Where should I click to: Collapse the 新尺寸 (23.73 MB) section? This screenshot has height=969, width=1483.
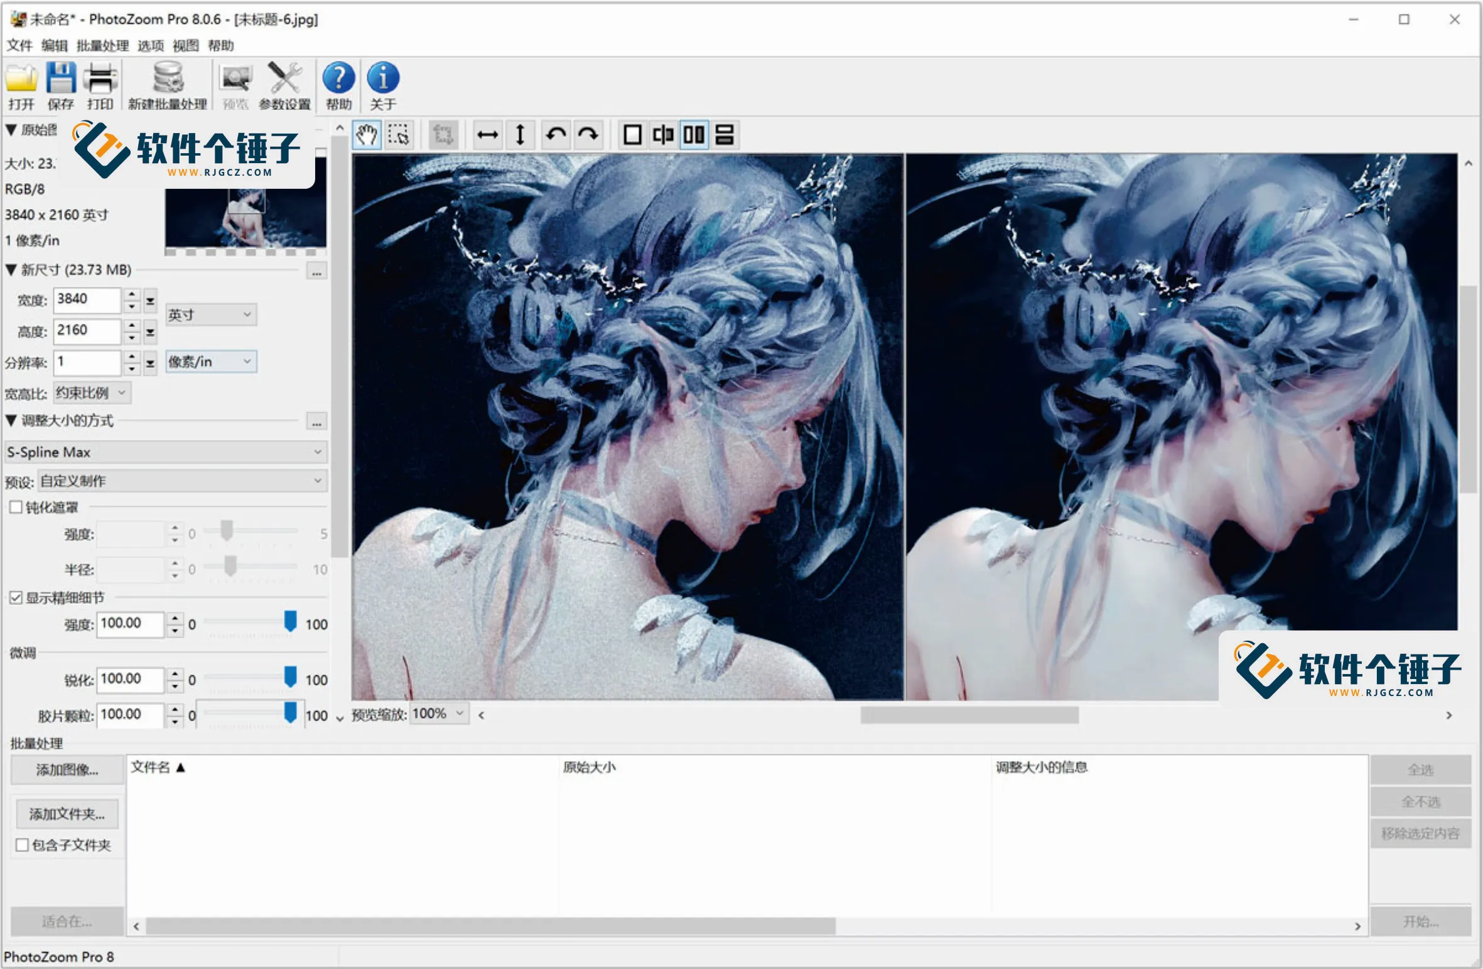click(11, 270)
